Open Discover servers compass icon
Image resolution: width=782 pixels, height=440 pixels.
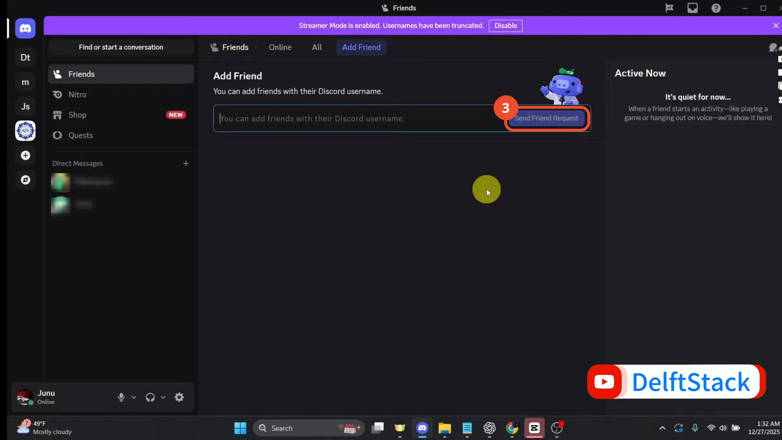(25, 180)
